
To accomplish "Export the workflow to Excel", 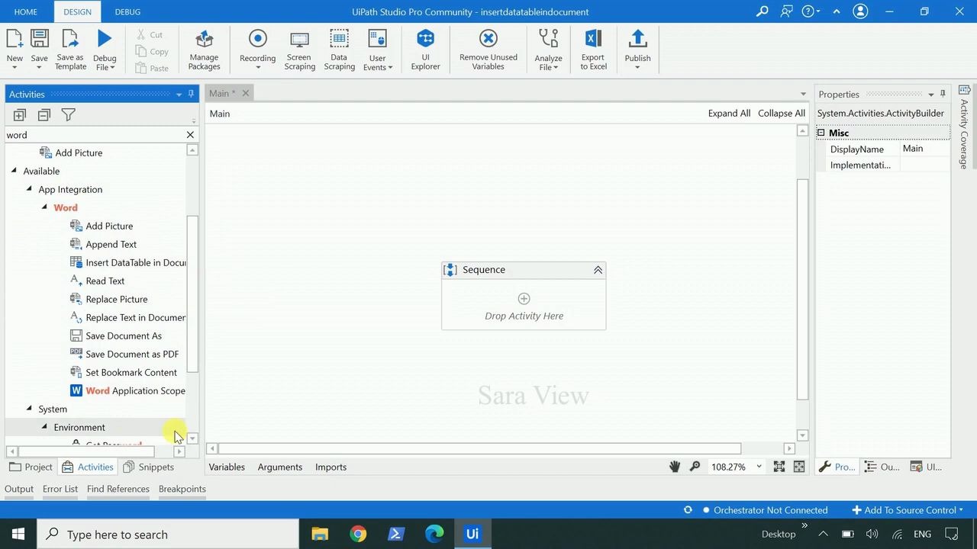I will (x=593, y=49).
